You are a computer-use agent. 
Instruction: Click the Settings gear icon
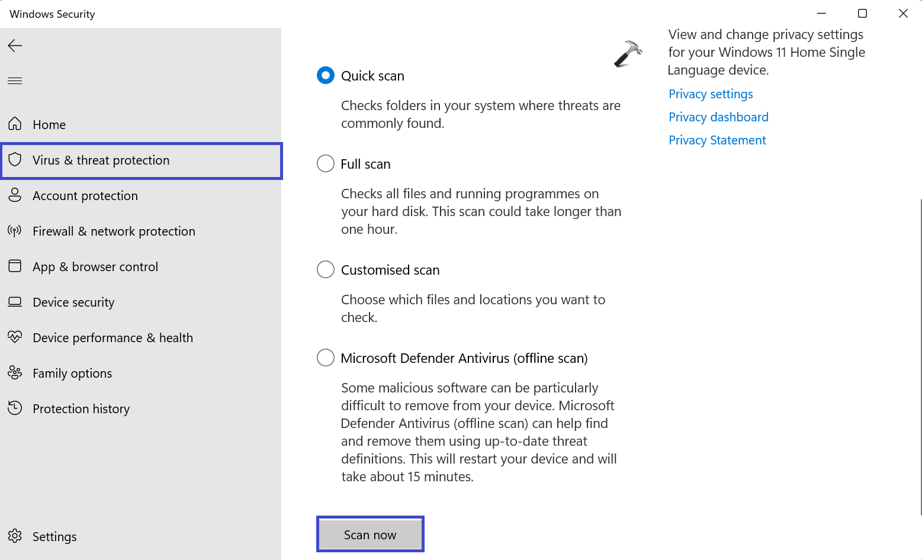tap(15, 536)
